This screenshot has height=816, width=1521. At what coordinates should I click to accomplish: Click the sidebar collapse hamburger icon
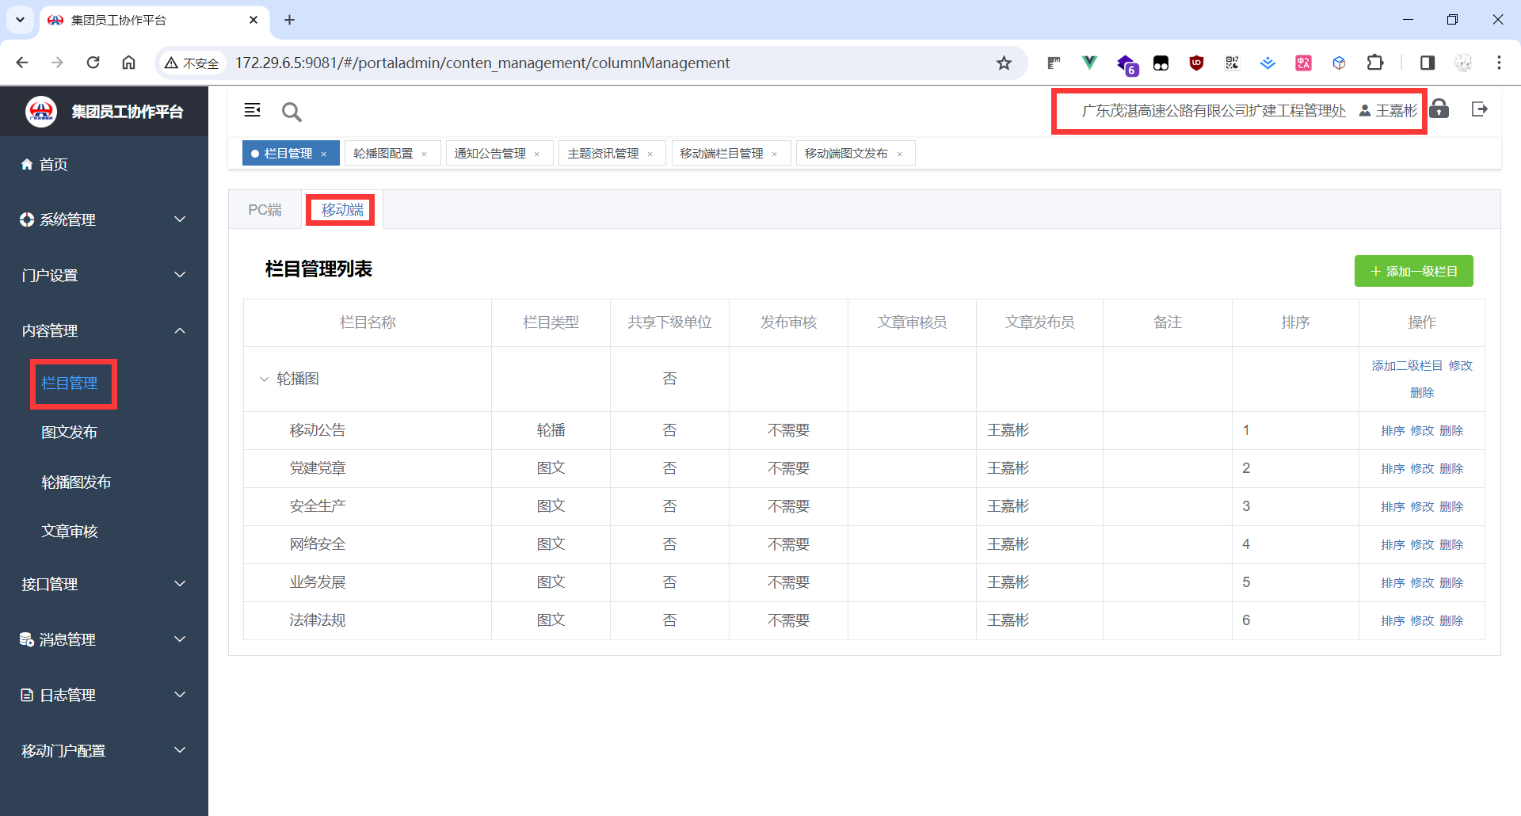(252, 110)
